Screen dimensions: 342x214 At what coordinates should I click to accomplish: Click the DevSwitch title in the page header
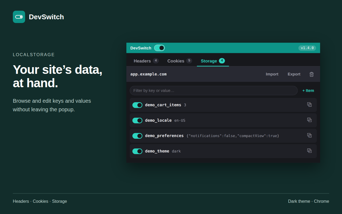[x=46, y=17]
